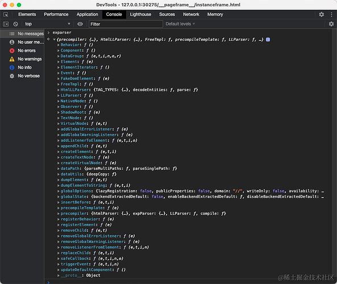Collapse the exparser object root
Viewport: 337px width, 284px height.
pyautogui.click(x=55, y=40)
